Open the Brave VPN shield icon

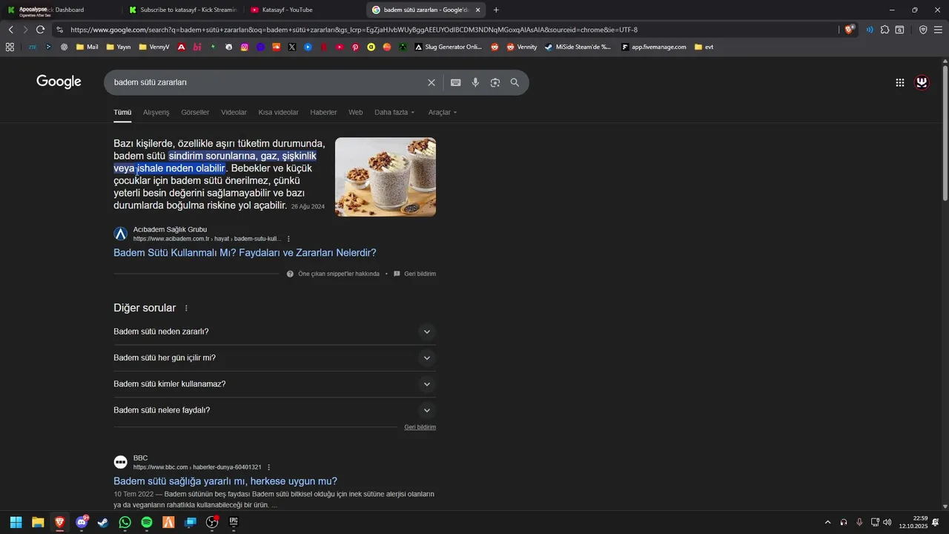pos(923,30)
